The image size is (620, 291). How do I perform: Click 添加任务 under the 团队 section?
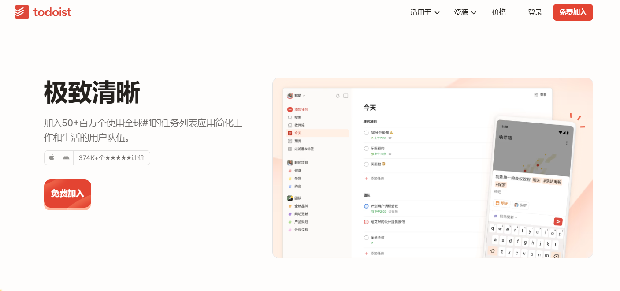[x=374, y=254]
